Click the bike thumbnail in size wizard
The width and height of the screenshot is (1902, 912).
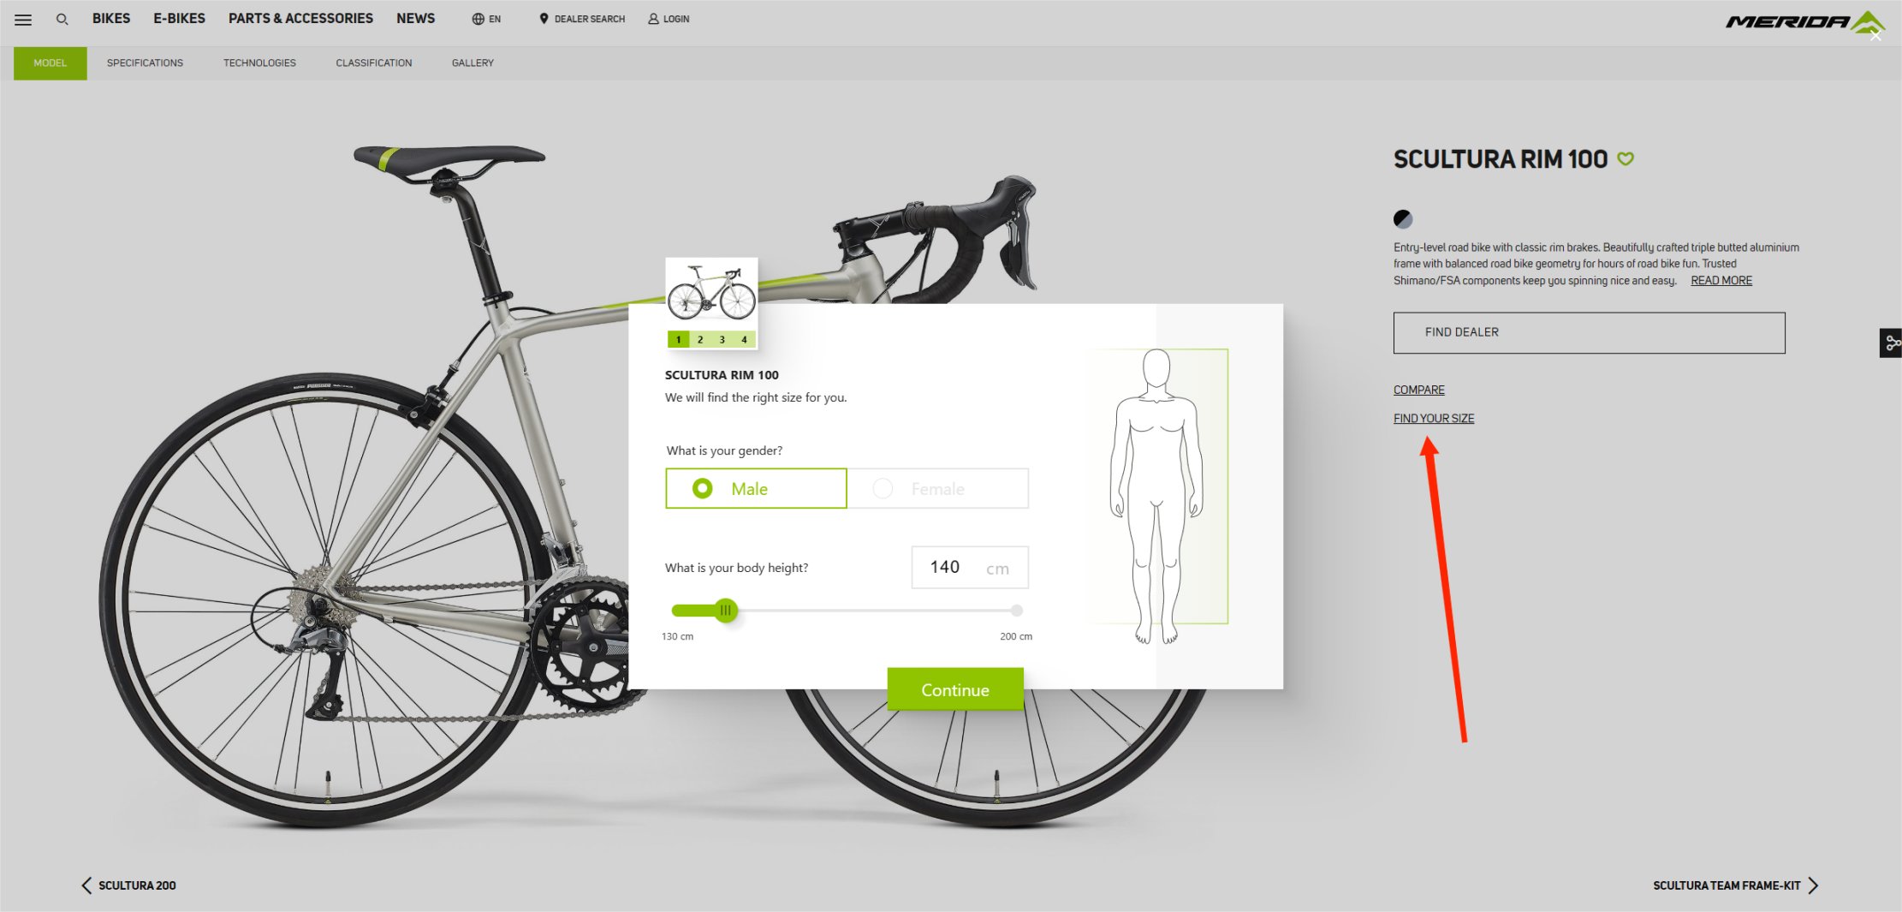point(711,294)
